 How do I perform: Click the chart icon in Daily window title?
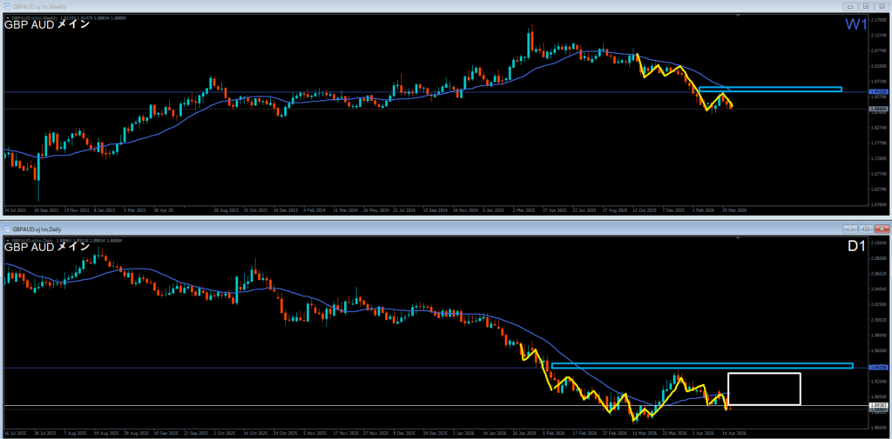point(7,229)
